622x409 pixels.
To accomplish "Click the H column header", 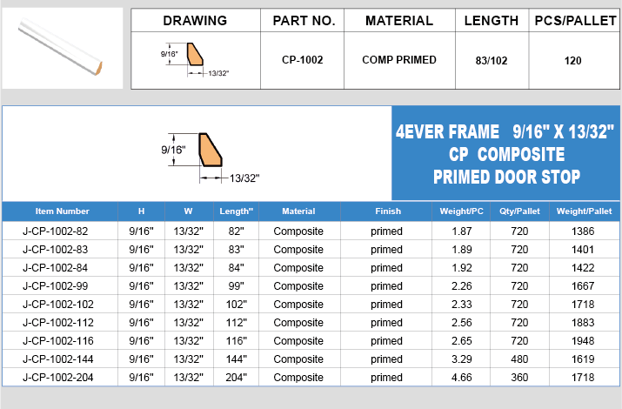I will [x=141, y=211].
